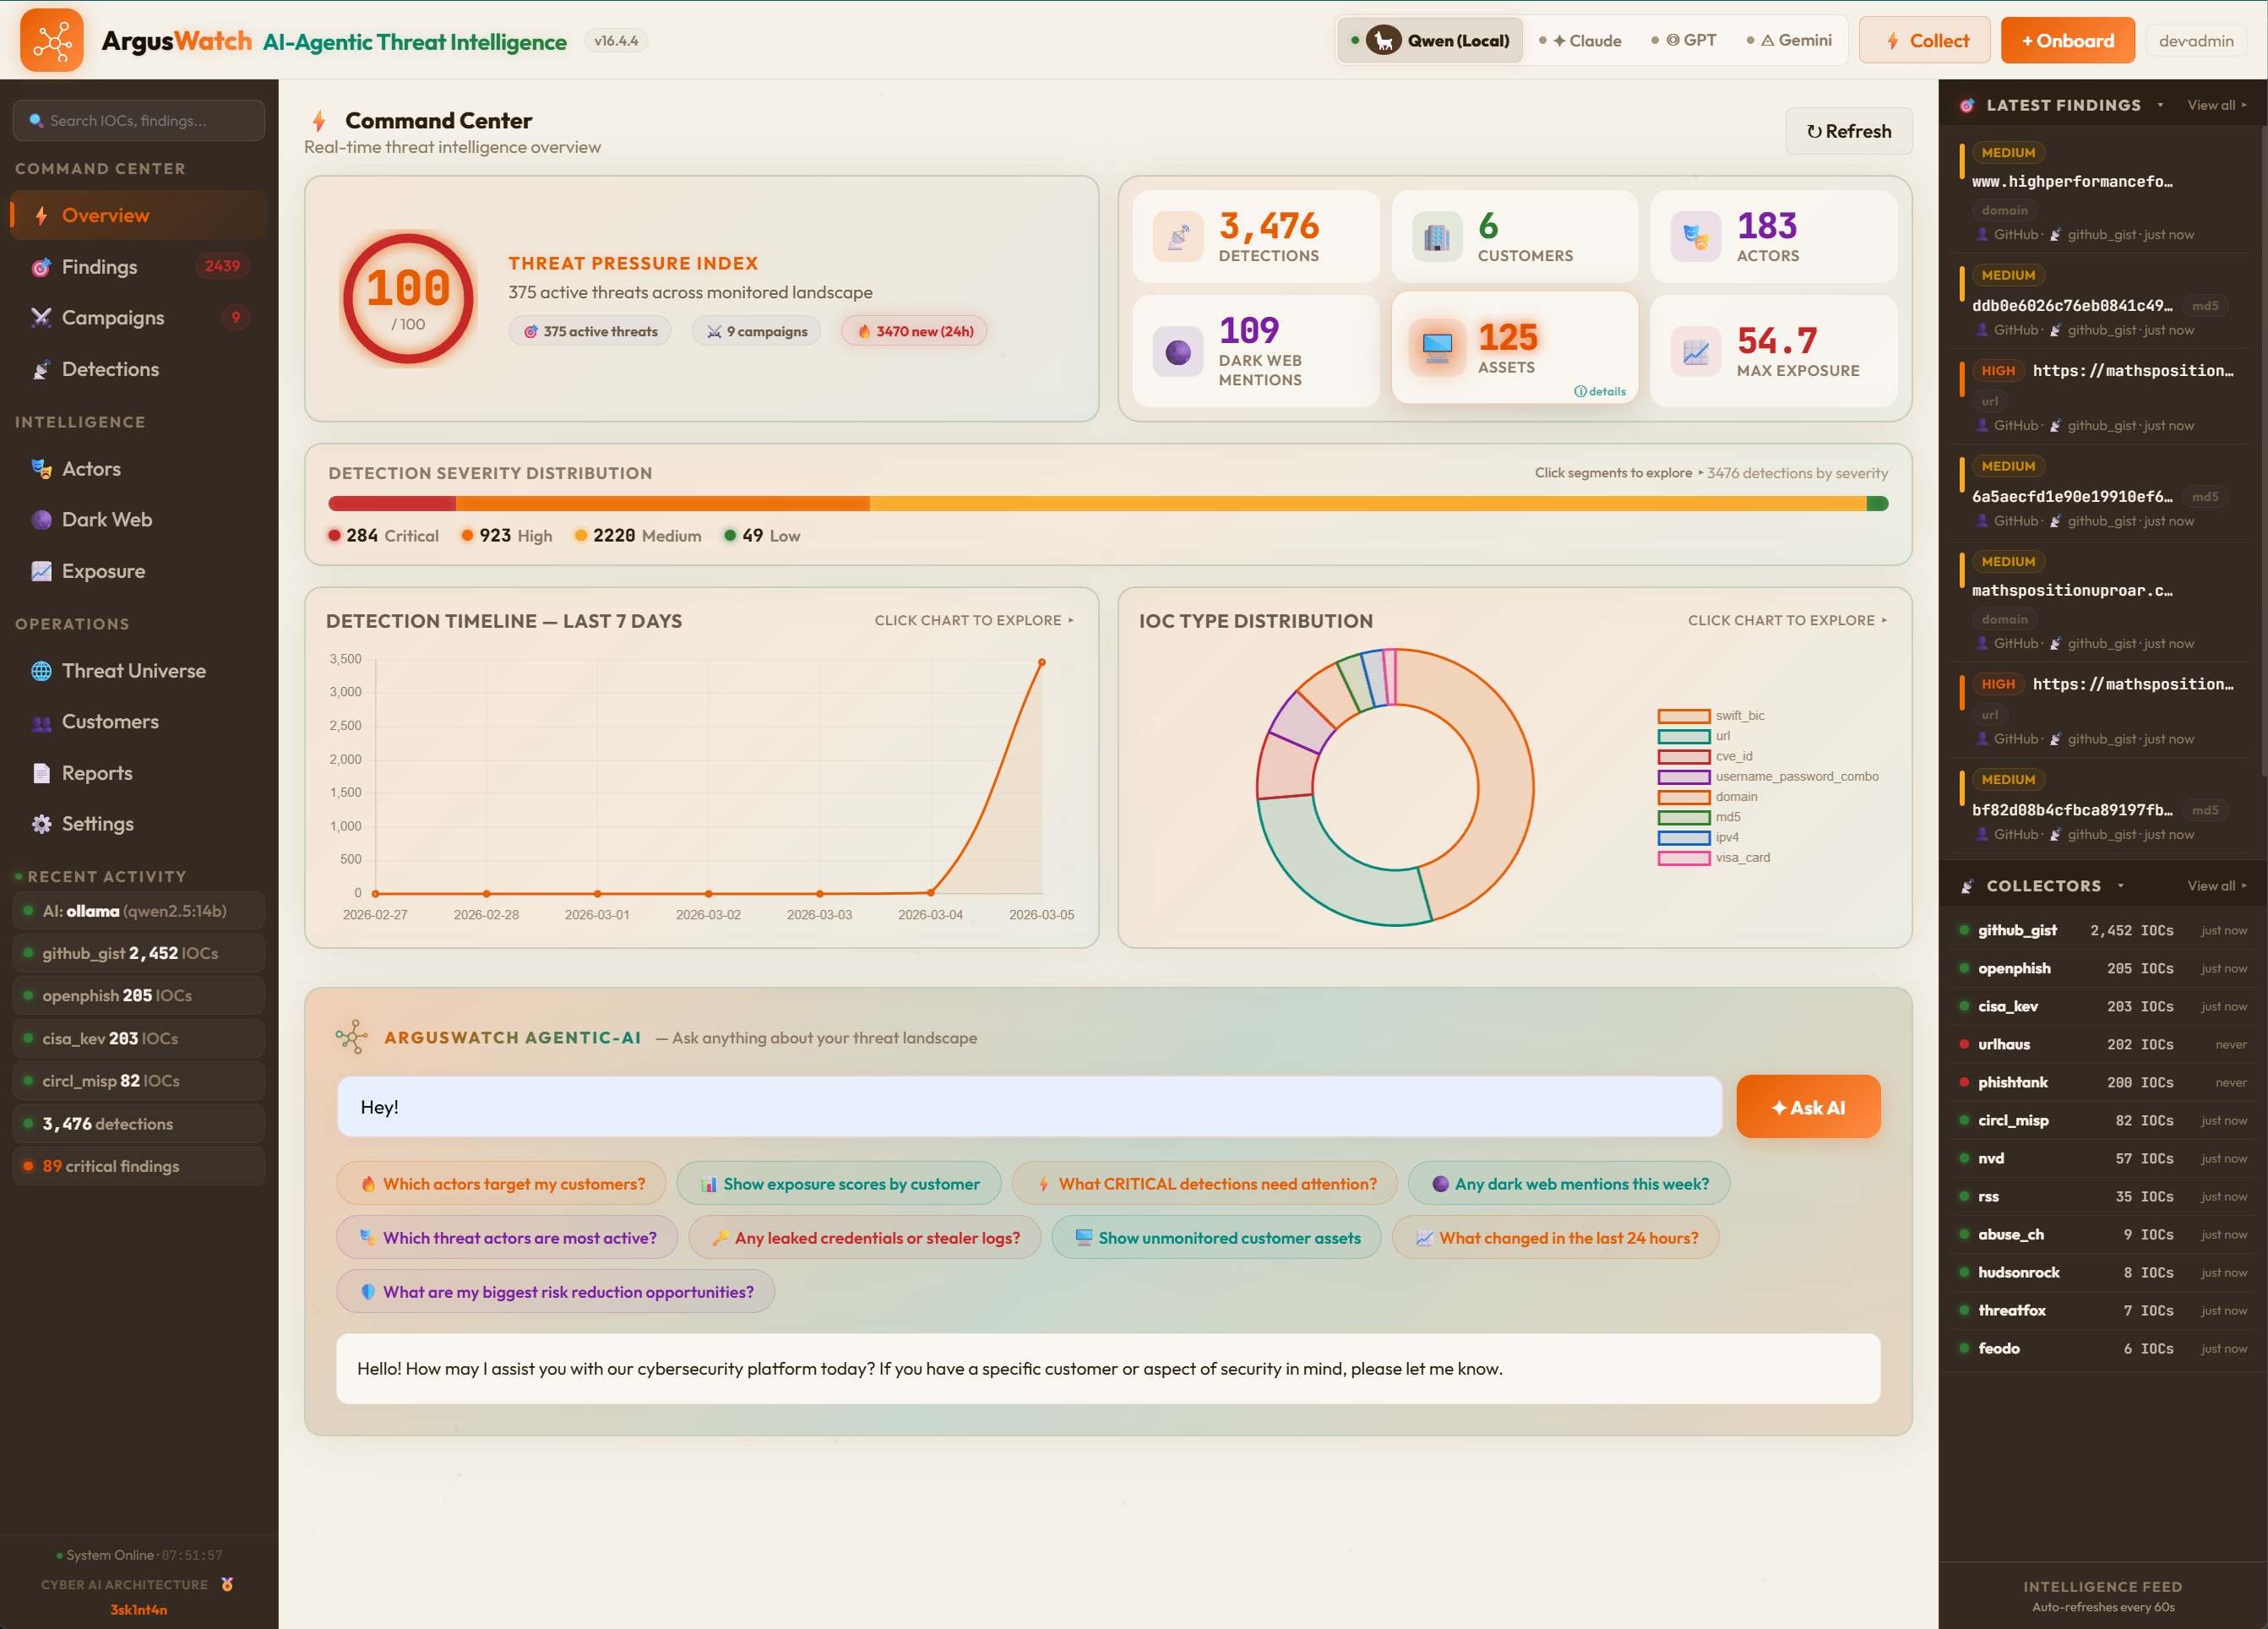Image resolution: width=2268 pixels, height=1629 pixels.
Task: Open the Dark Web intelligence panel
Action: click(106, 519)
